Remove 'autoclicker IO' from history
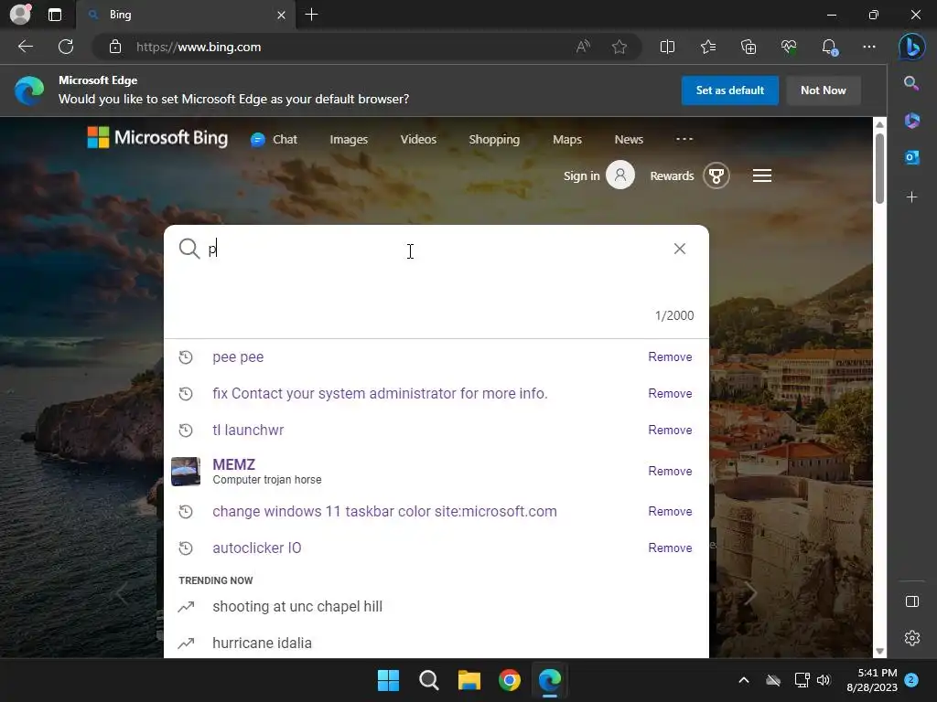Screen dimensions: 937x702 [670, 548]
